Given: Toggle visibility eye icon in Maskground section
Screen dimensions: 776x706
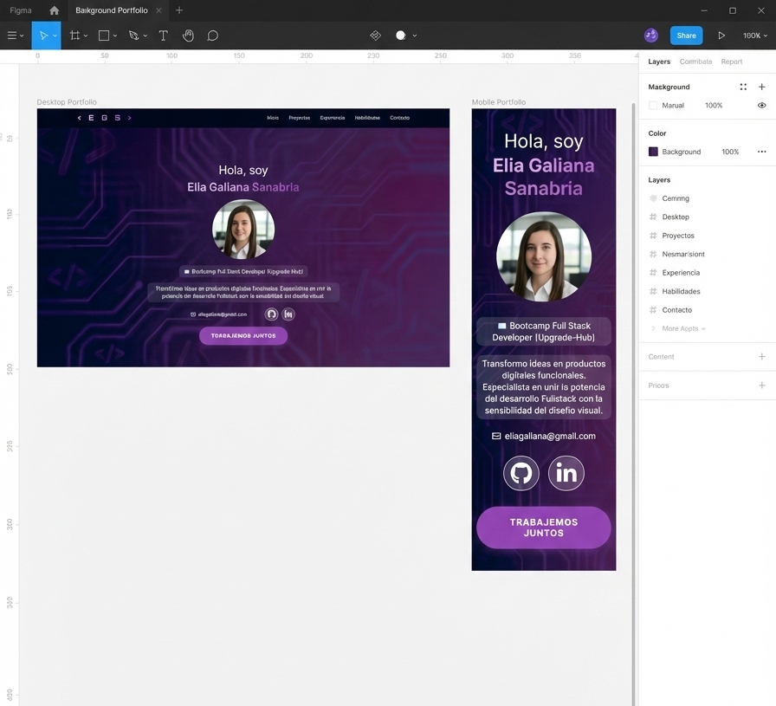Looking at the screenshot, I should point(761,106).
